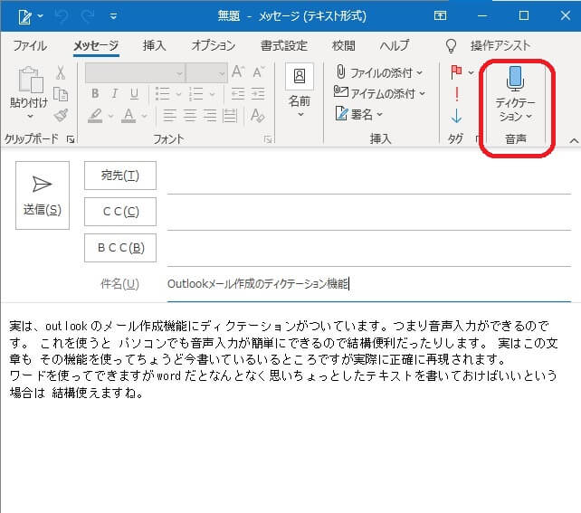Click the Cut scissors icon
This screenshot has height=513, width=581.
[x=61, y=72]
